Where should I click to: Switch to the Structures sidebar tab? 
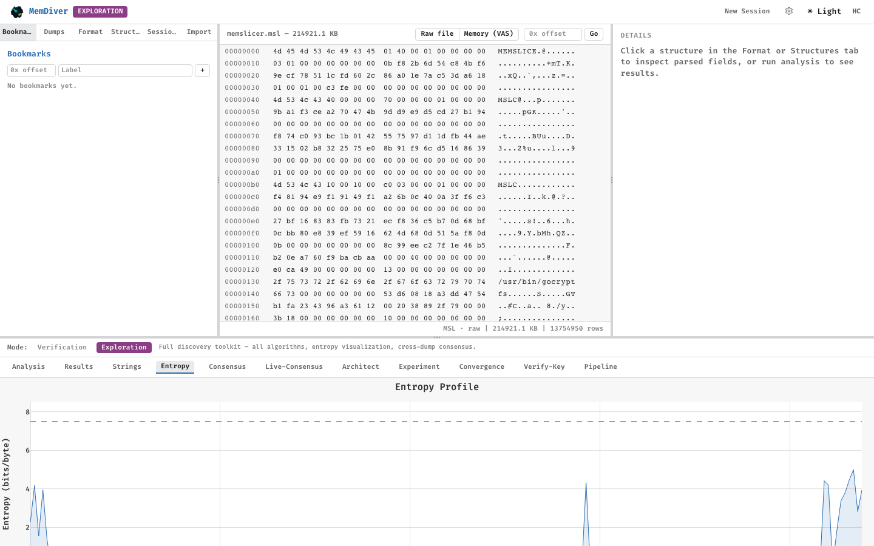[x=126, y=32]
